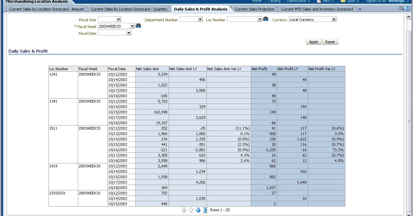The image size is (413, 216).
Task: Open the dashboard Help icon
Action: click(407, 8)
